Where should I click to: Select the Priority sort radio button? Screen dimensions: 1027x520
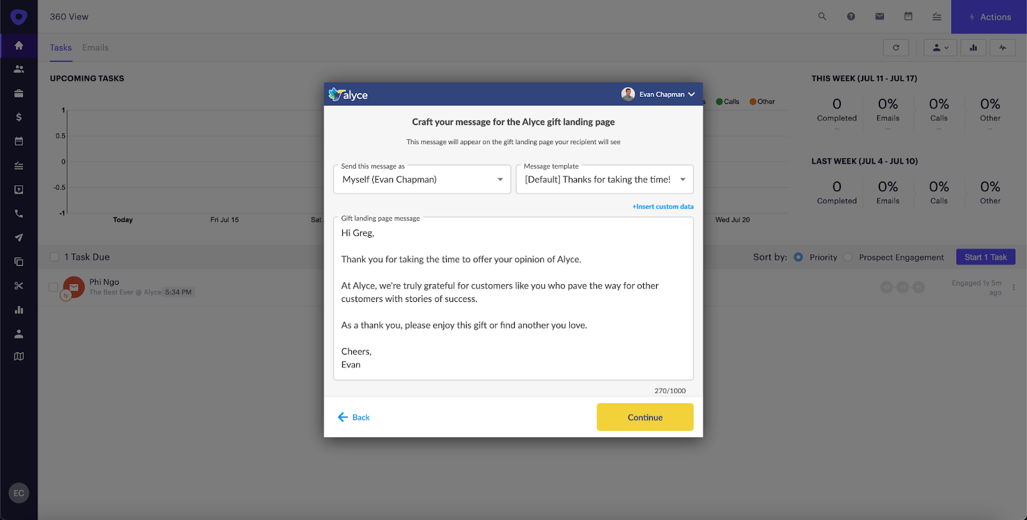[798, 257]
